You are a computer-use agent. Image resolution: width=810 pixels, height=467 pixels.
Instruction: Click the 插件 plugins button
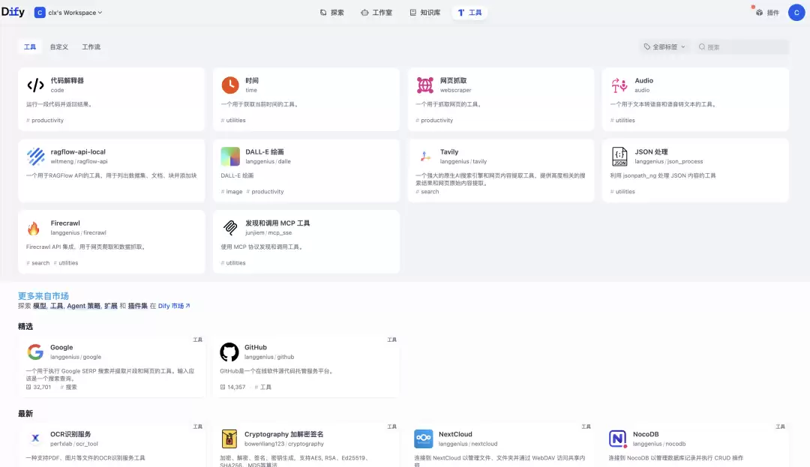768,13
